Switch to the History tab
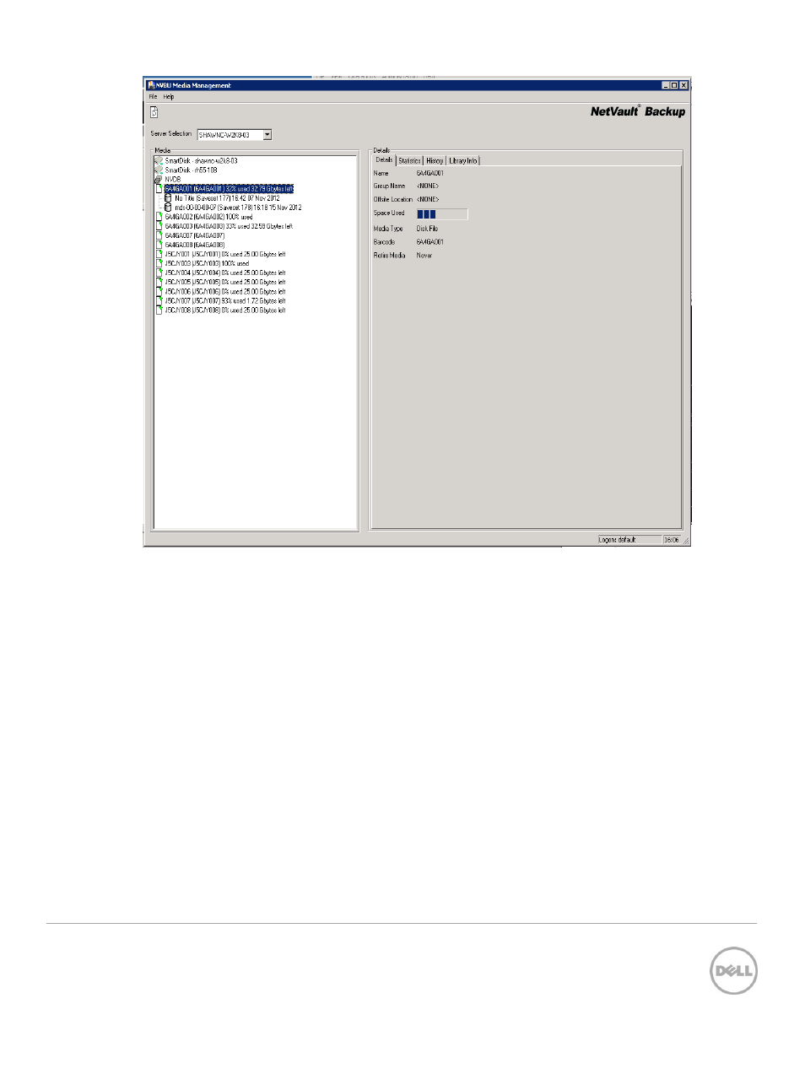The width and height of the screenshot is (805, 1074). point(435,160)
